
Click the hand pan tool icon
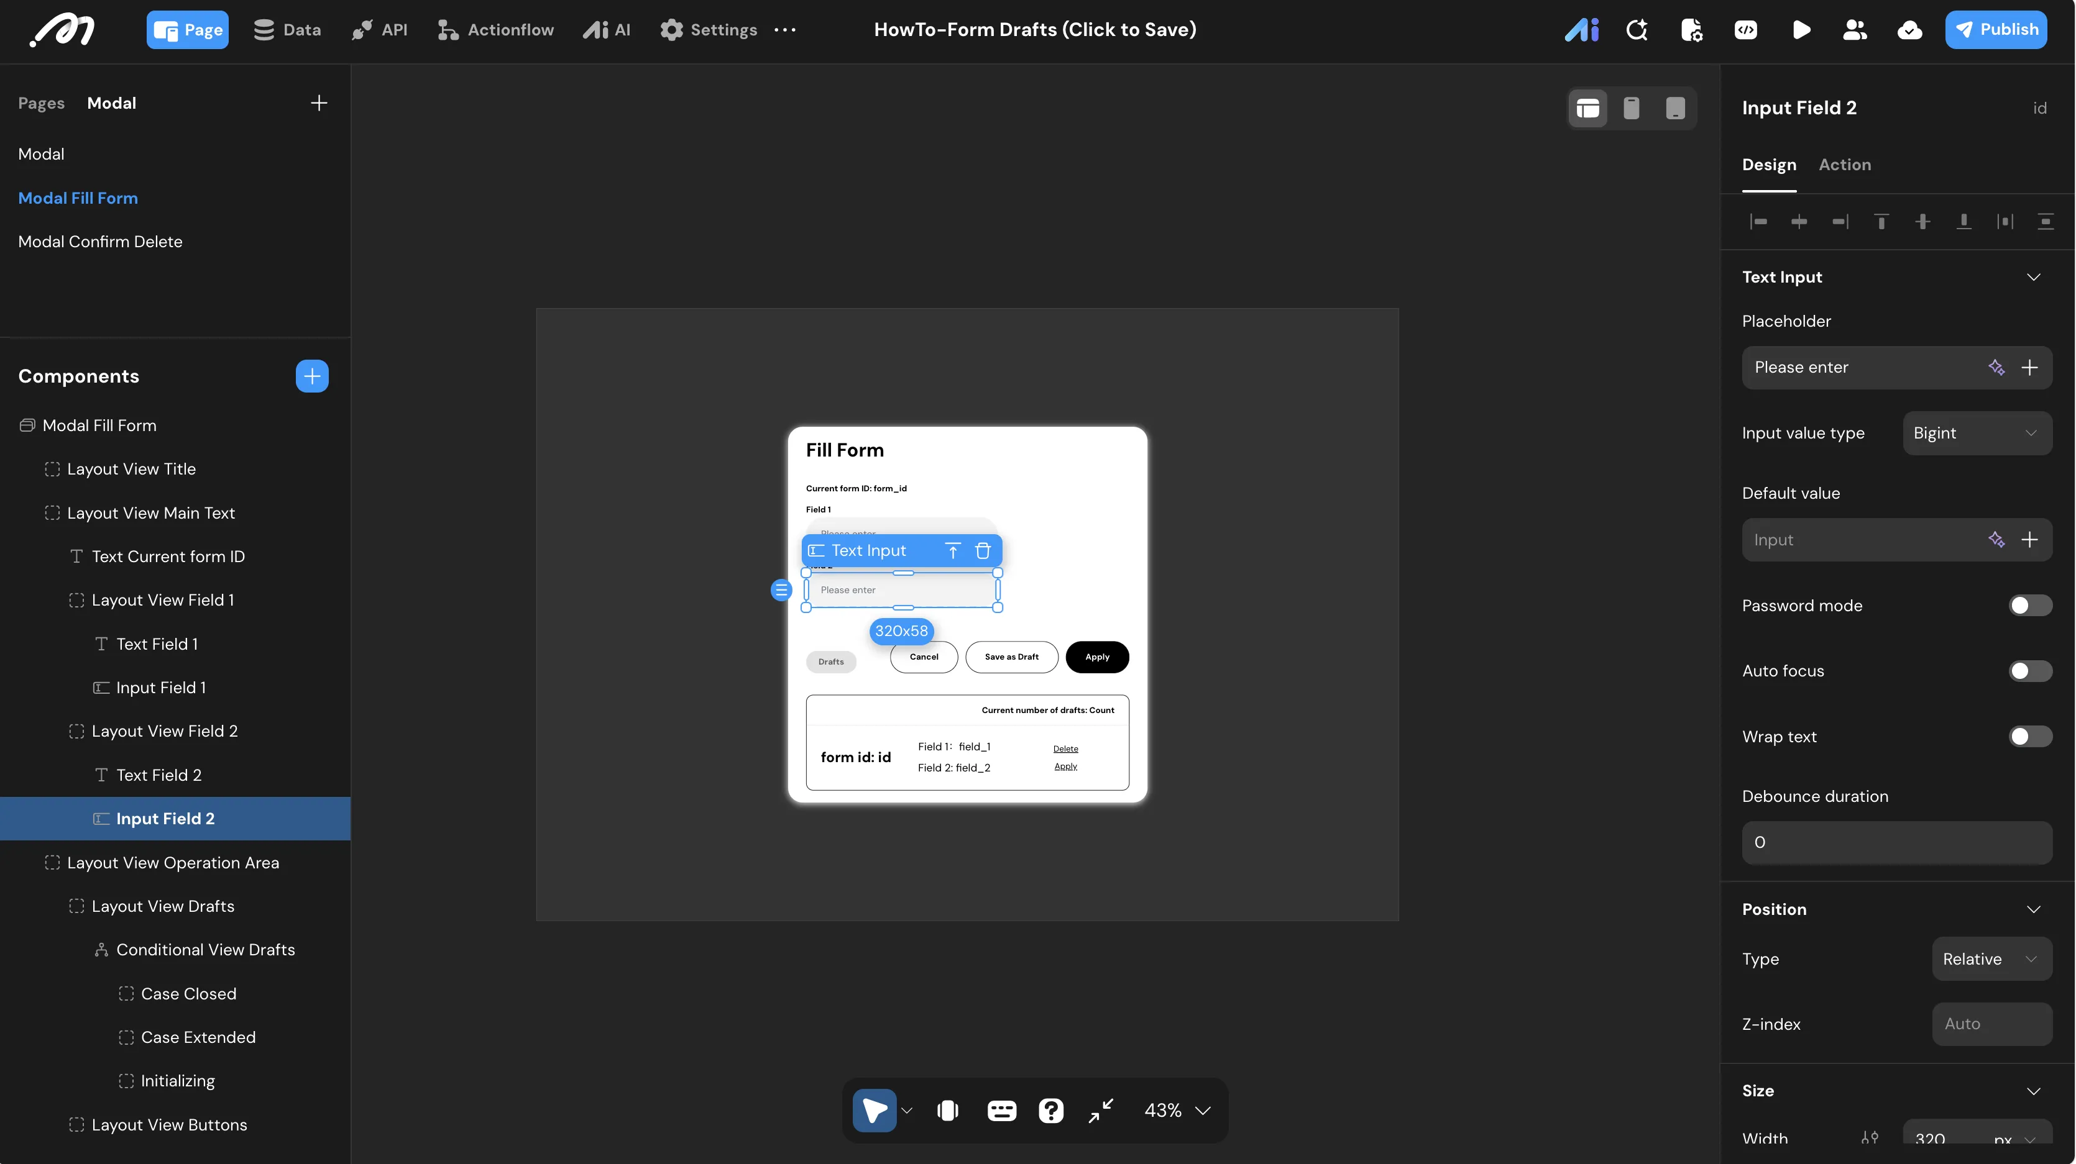point(948,1111)
